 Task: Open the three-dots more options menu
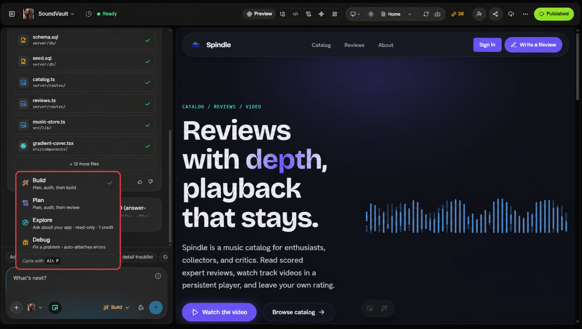pos(525,14)
